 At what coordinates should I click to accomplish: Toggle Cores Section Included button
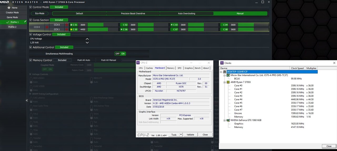[59, 20]
